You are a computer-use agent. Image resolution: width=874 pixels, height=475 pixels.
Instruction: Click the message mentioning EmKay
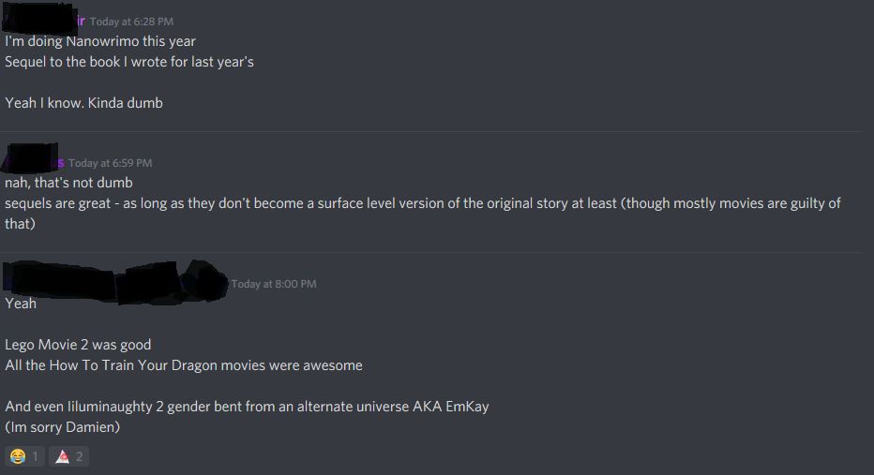[247, 407]
